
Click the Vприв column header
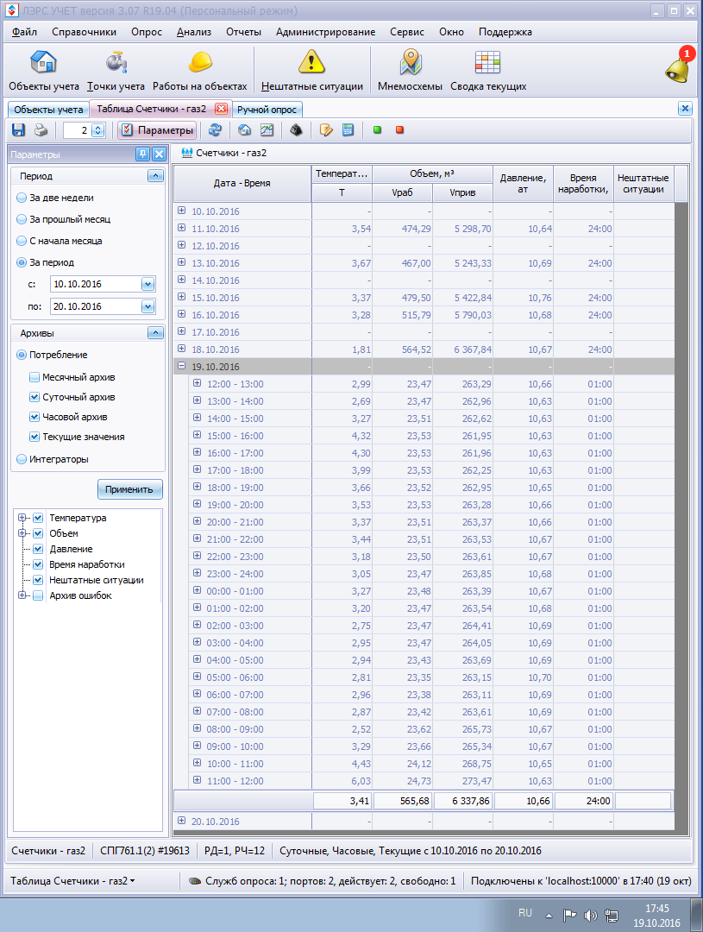click(x=462, y=192)
